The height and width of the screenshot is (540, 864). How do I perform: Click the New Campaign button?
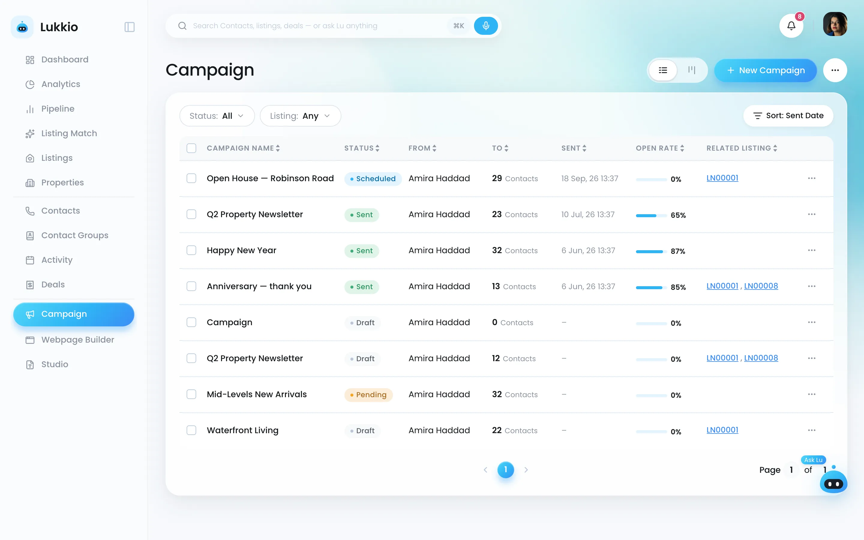(x=766, y=70)
